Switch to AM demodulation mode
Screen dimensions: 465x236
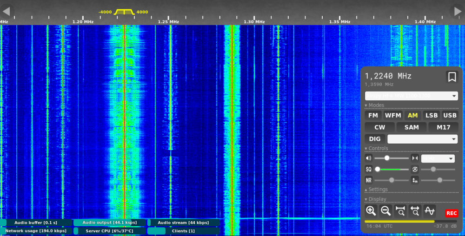412,115
